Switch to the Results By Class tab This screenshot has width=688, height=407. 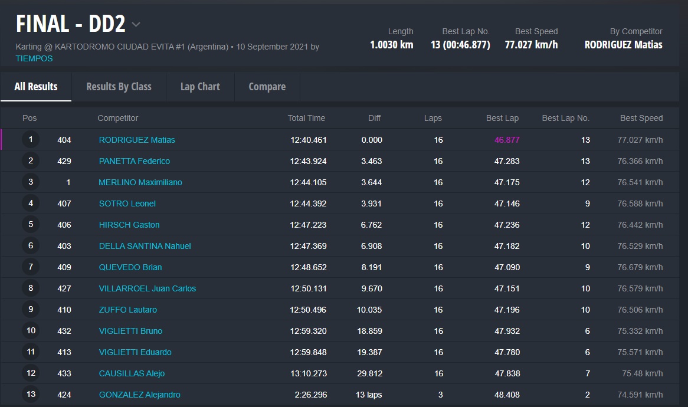point(119,87)
